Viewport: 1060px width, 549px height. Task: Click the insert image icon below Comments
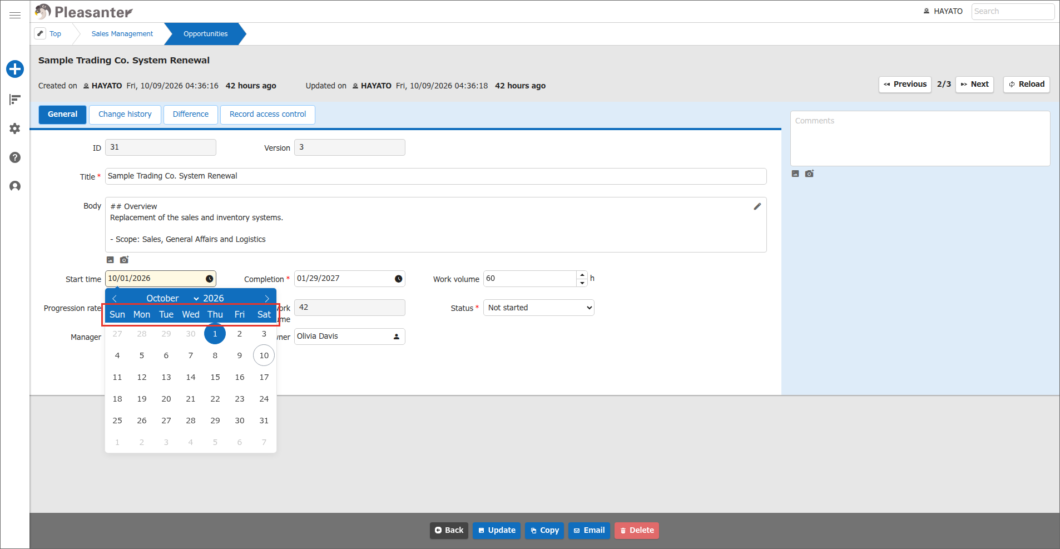(795, 174)
